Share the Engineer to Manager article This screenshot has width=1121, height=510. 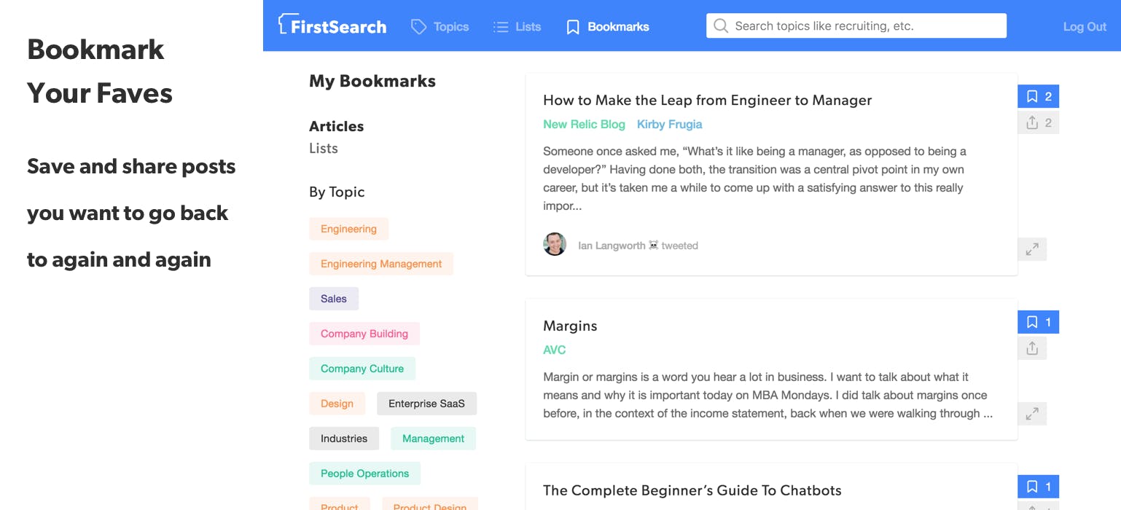tap(1038, 122)
